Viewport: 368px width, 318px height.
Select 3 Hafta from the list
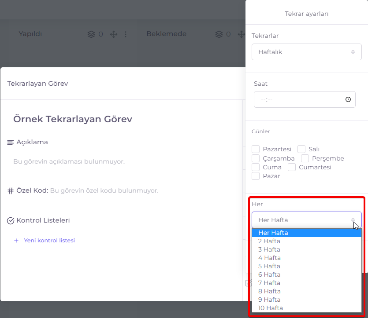tap(306, 250)
